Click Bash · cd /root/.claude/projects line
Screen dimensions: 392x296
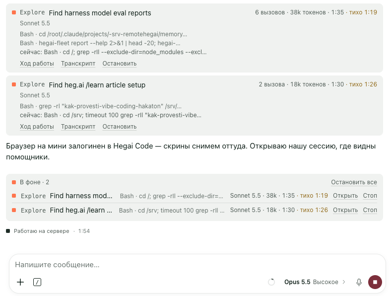tap(104, 34)
